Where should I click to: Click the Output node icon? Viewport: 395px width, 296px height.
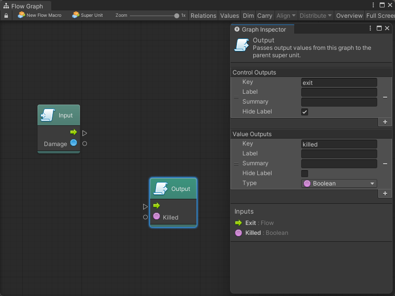(x=160, y=189)
